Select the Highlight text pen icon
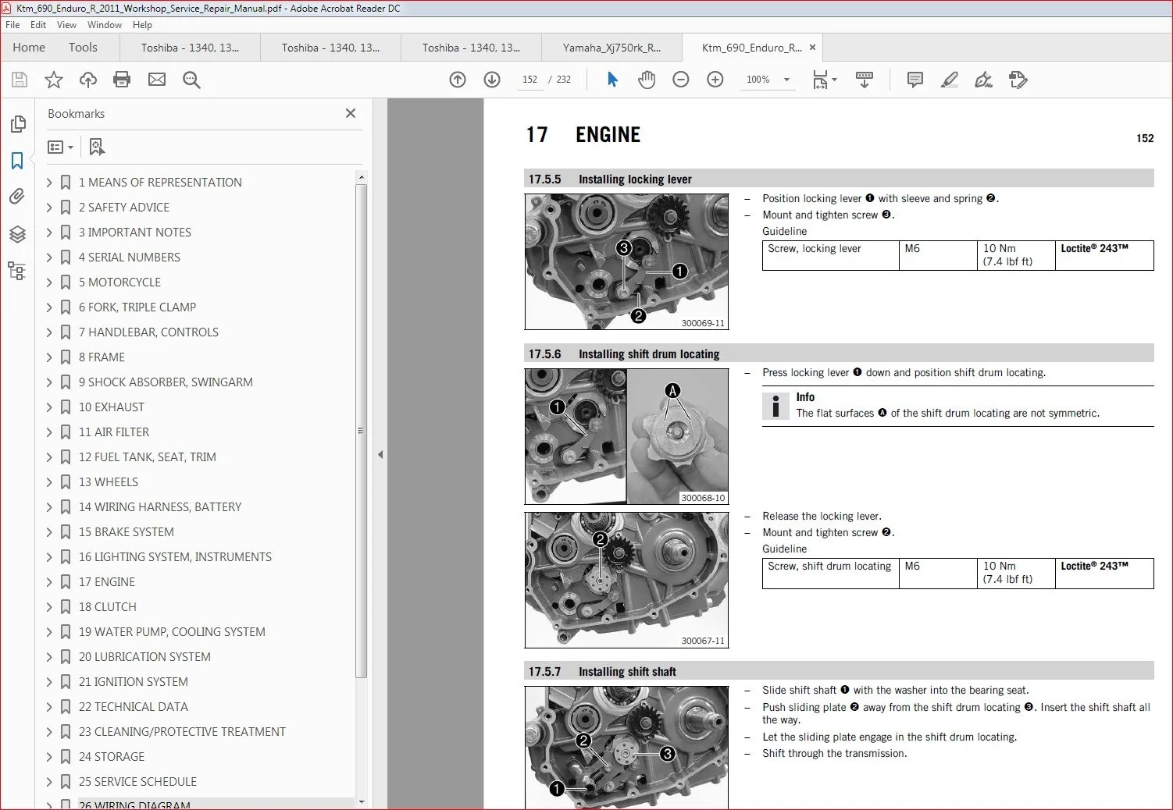 [950, 80]
